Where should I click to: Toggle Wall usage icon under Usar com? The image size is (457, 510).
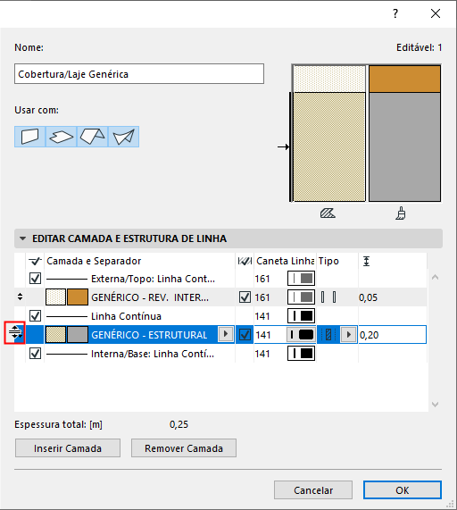click(30, 137)
